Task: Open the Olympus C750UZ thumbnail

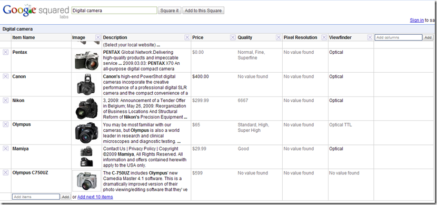Action: pos(87,181)
